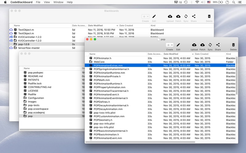Viewport: 246px width, 153px height.
Task: Click horizontal scrollbar in middle window
Action: pyautogui.click(x=52, y=129)
